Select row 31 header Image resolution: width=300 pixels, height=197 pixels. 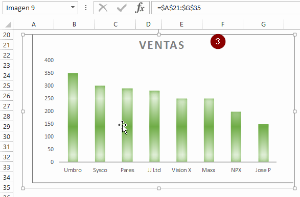click(x=7, y=147)
